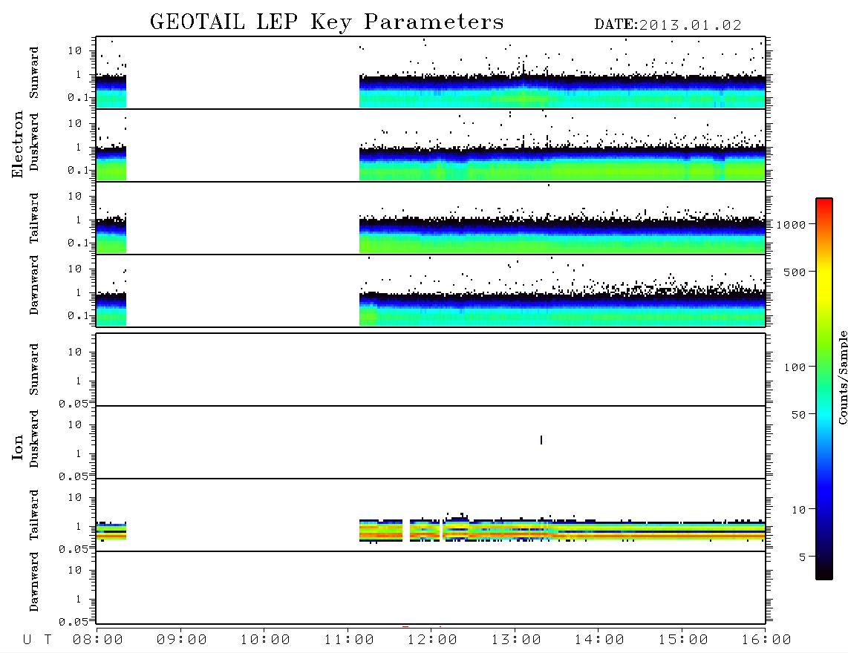Click the 16:00 time axis label
The image size is (848, 653).
point(766,640)
